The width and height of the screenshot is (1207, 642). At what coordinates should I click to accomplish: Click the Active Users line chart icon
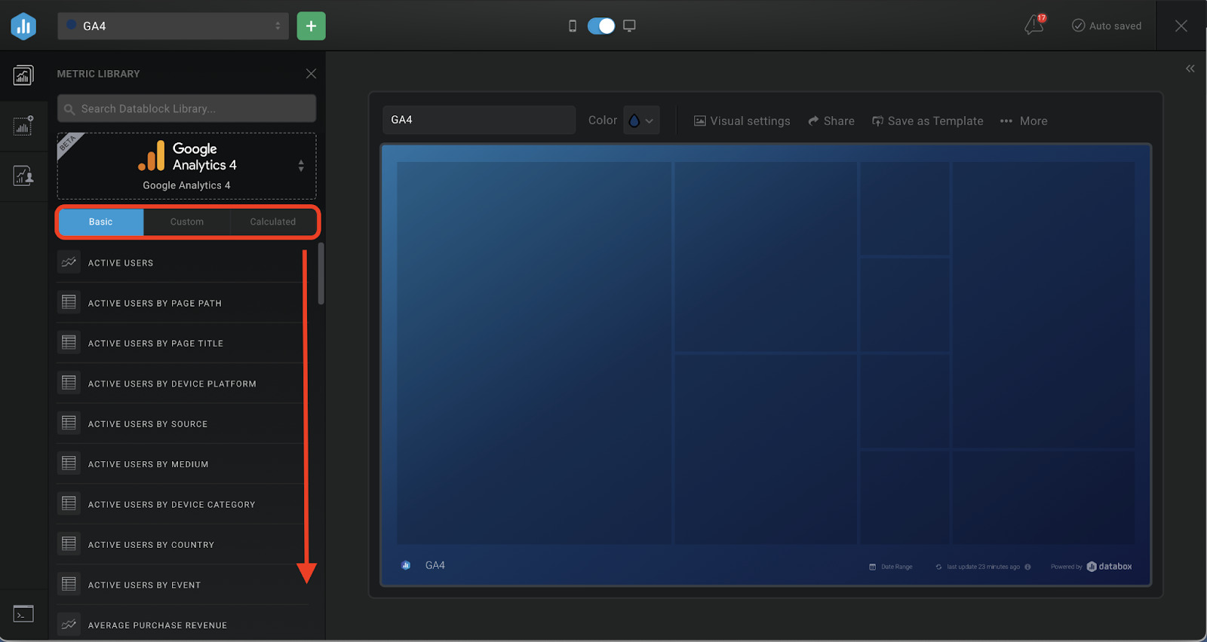click(x=69, y=262)
